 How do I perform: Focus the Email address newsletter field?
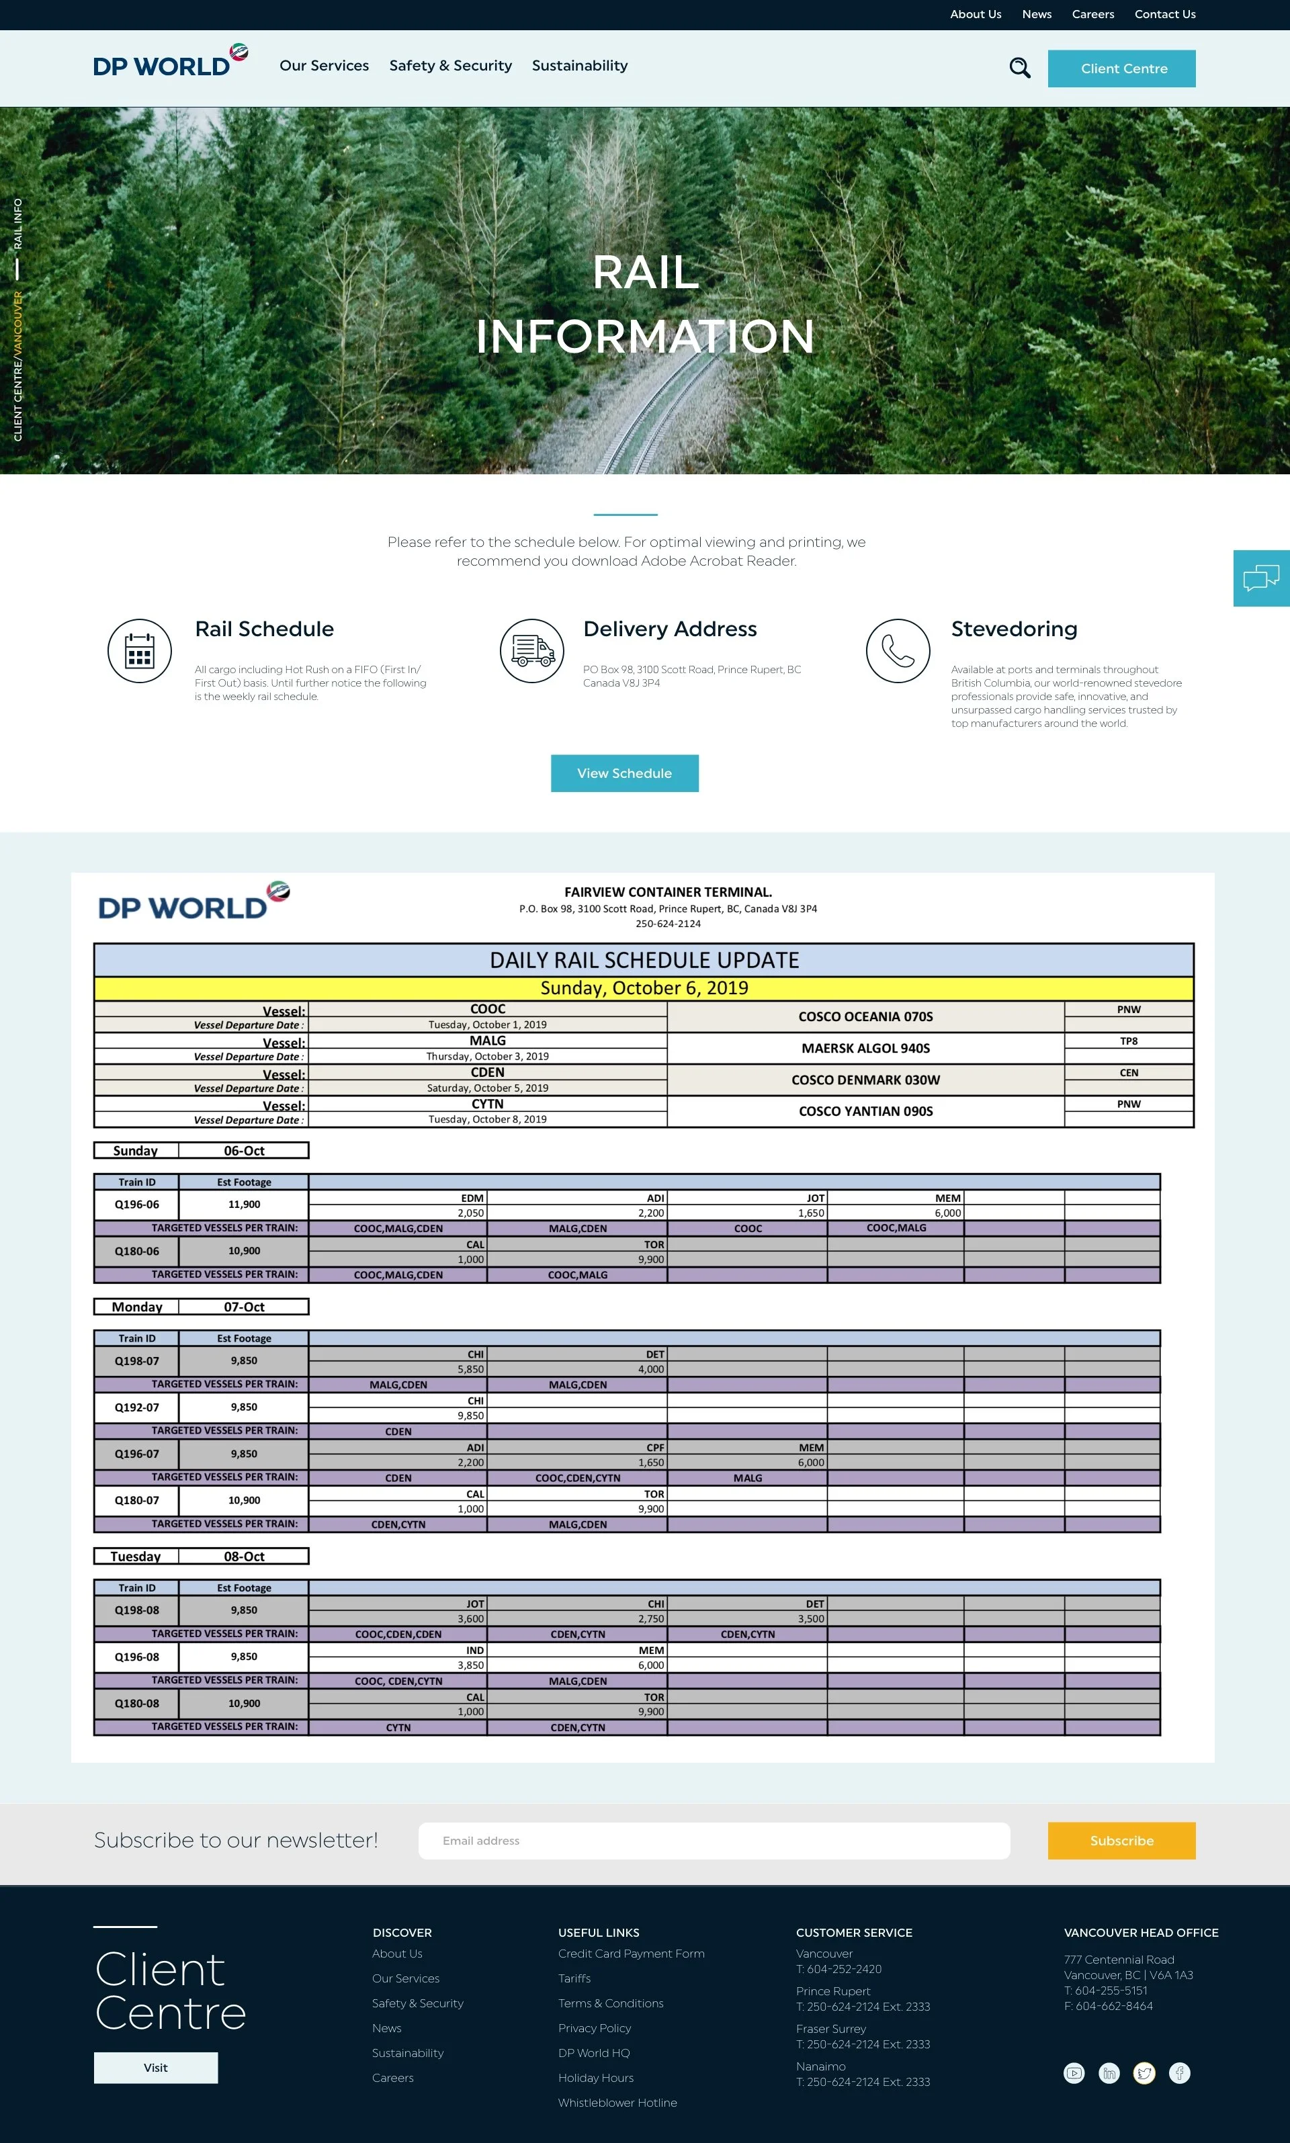click(x=714, y=1841)
